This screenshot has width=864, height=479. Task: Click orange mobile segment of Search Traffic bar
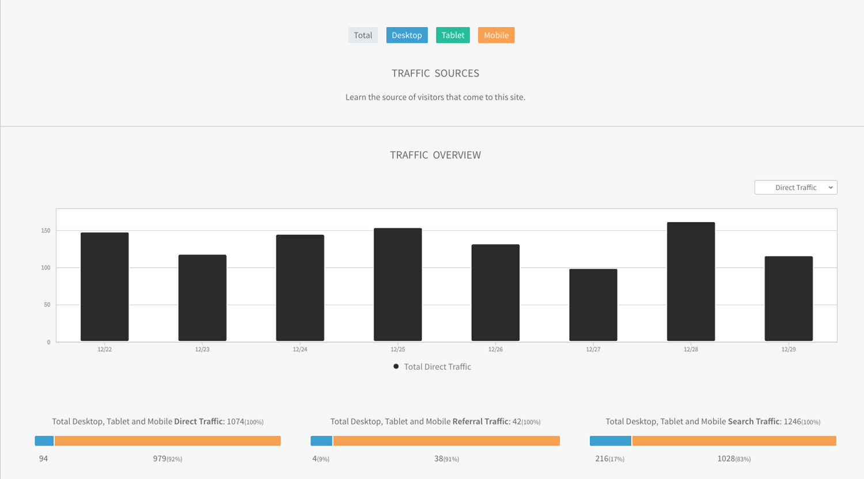734,441
